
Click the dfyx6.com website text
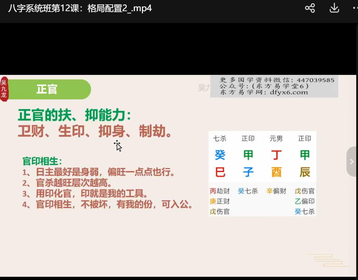click(x=288, y=92)
